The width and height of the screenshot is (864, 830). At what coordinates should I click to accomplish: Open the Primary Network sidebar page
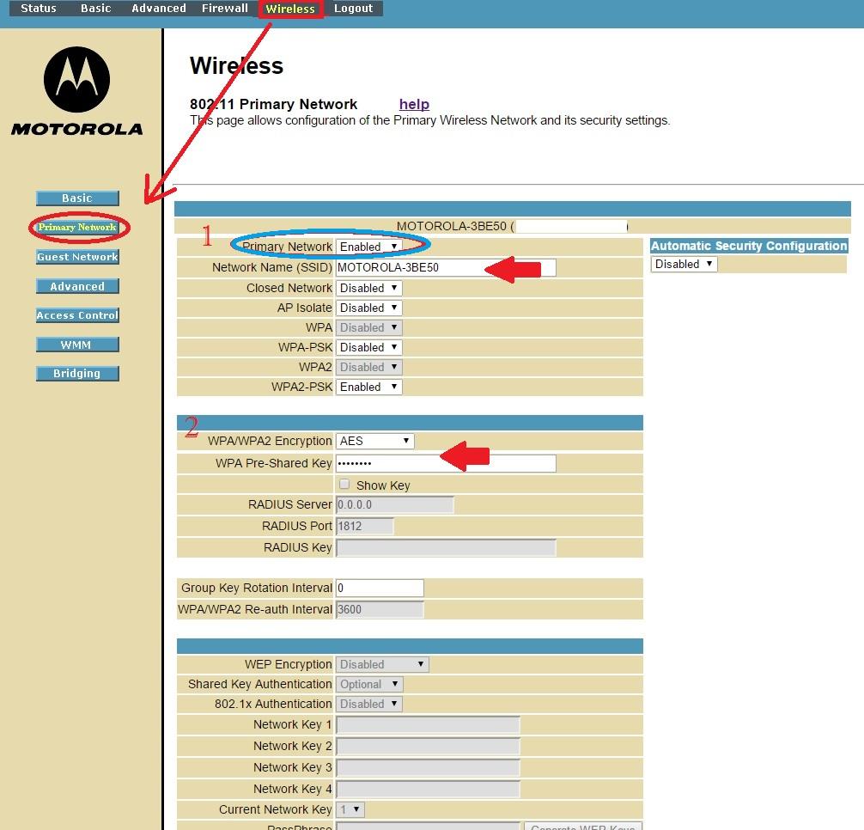click(77, 227)
